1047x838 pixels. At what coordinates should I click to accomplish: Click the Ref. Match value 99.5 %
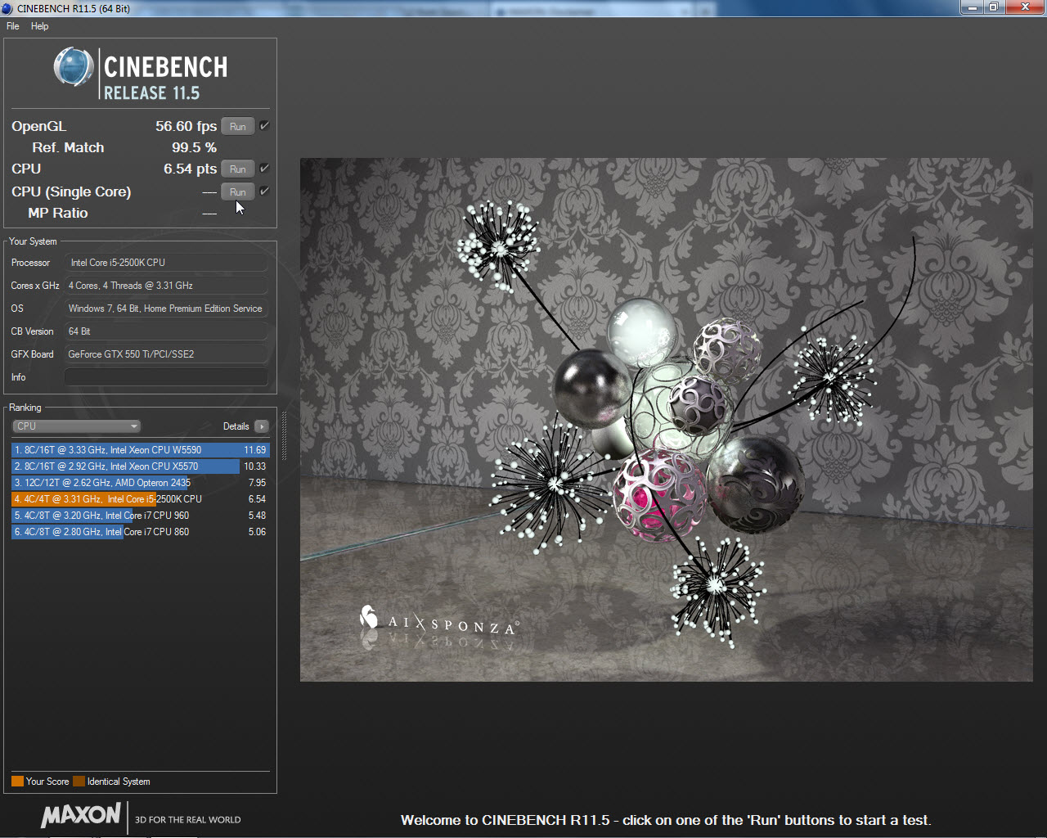[x=194, y=147]
